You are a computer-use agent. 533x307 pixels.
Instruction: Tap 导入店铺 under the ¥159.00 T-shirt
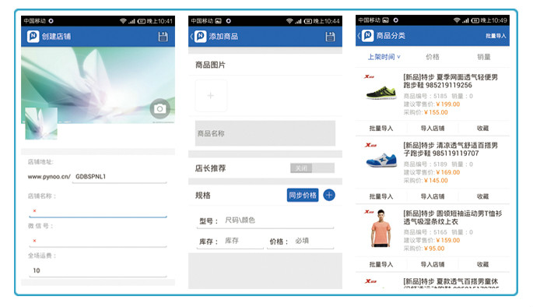tap(433, 264)
